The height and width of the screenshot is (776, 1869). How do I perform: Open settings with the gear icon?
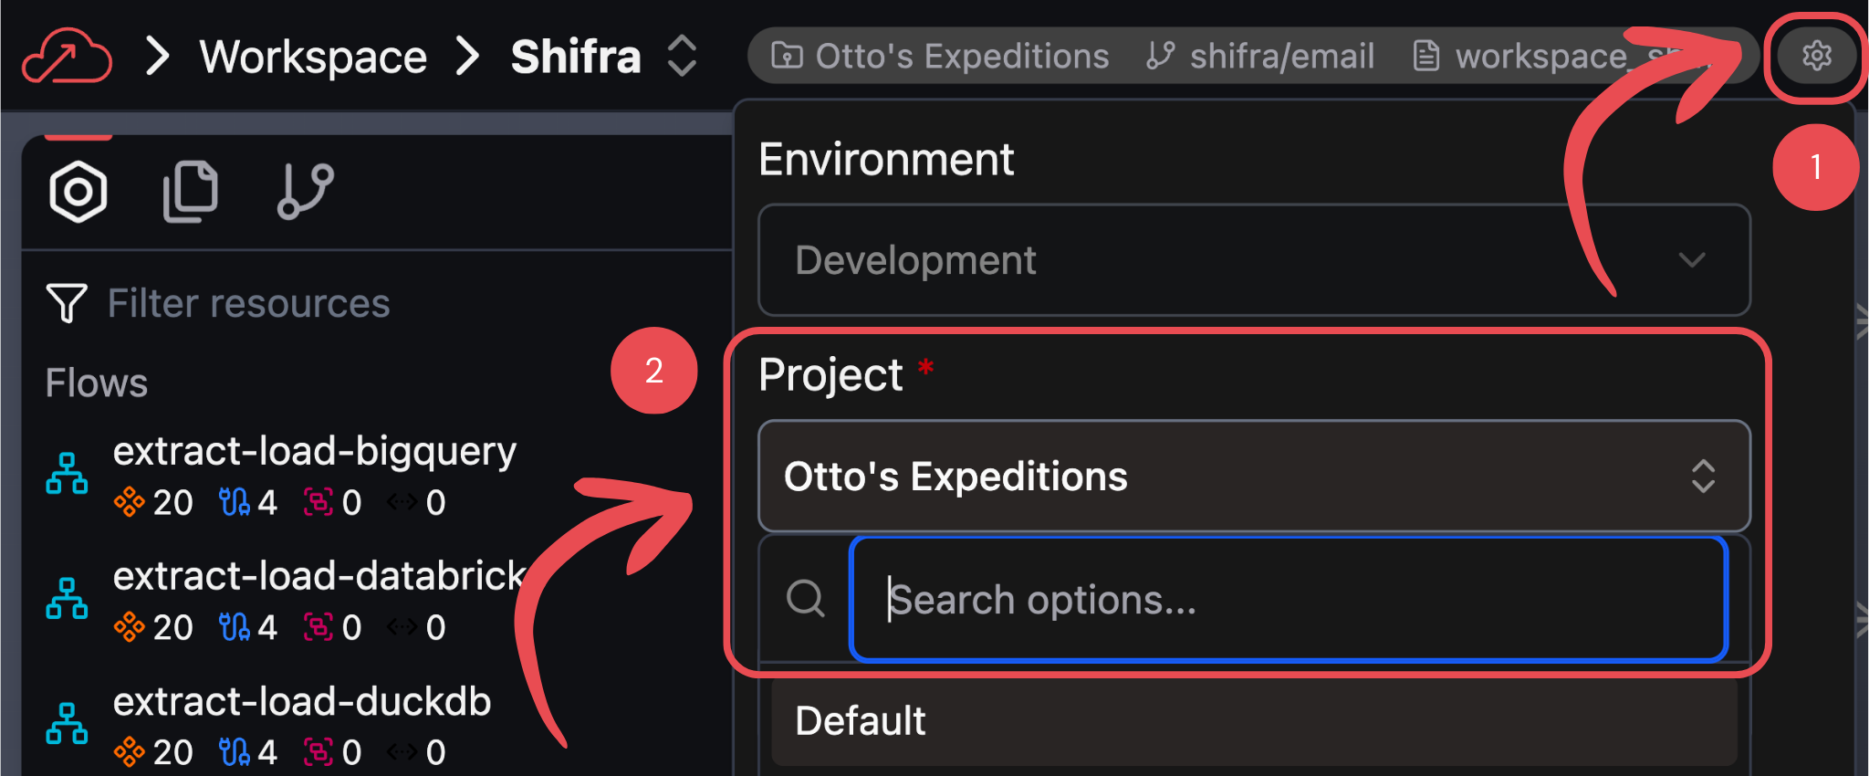pyautogui.click(x=1816, y=56)
